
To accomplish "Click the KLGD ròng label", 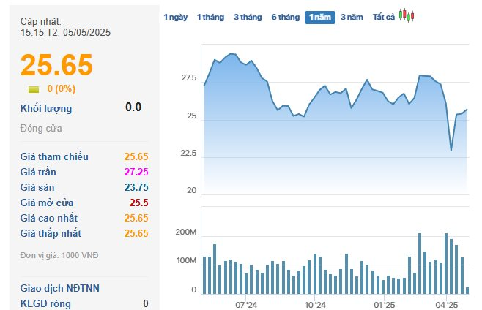I will click(45, 303).
